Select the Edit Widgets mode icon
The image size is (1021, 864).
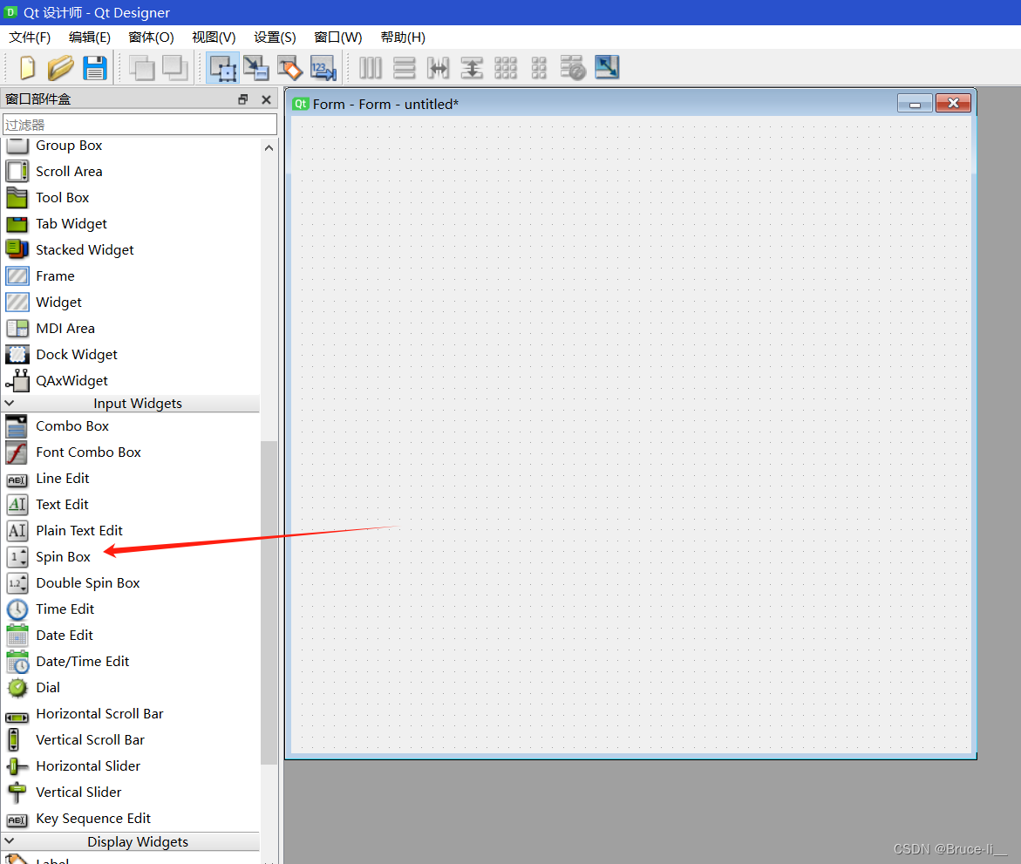[x=222, y=68]
